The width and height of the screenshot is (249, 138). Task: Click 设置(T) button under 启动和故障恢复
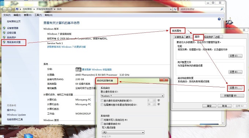[x=235, y=88]
